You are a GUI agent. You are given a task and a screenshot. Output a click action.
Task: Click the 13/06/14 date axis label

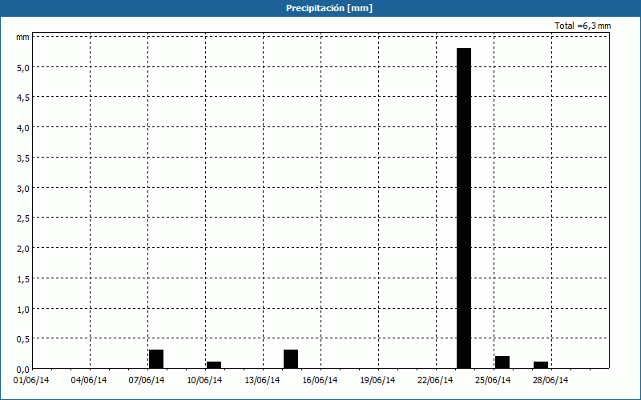(x=262, y=381)
